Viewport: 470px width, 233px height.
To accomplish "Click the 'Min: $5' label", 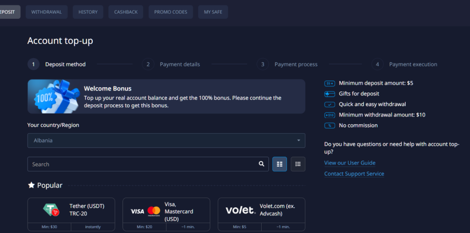I will [x=240, y=227].
